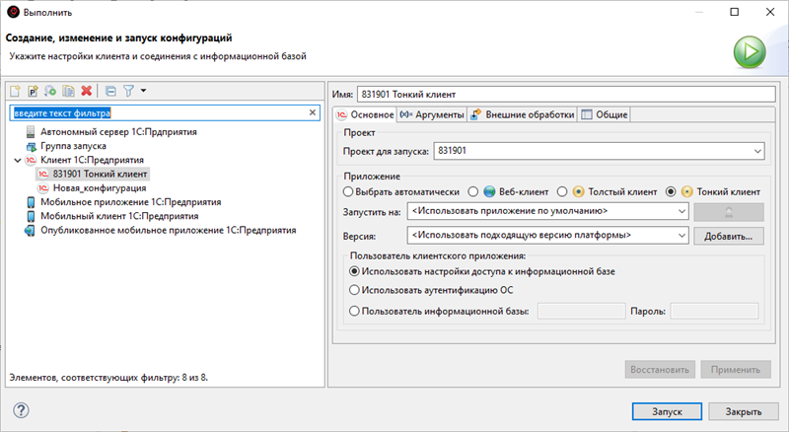Screen dimensions: 789x432
Task: Select the Тонкий клиент radio button
Action: [x=671, y=191]
